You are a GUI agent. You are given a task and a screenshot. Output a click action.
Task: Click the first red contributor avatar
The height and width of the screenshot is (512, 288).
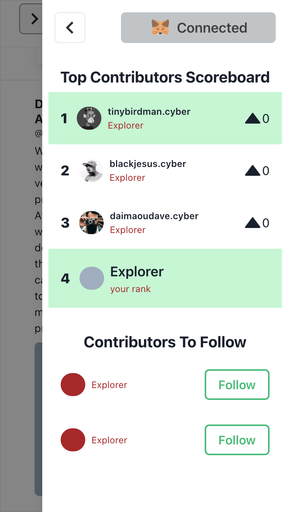pos(73,385)
